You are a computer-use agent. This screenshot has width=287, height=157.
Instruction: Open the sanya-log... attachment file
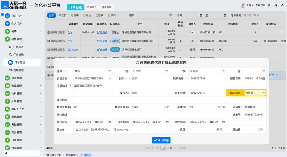(x=122, y=130)
